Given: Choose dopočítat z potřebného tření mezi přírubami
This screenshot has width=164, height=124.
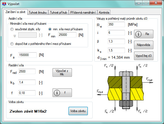Looking at the screenshot, I should (x=12, y=44).
